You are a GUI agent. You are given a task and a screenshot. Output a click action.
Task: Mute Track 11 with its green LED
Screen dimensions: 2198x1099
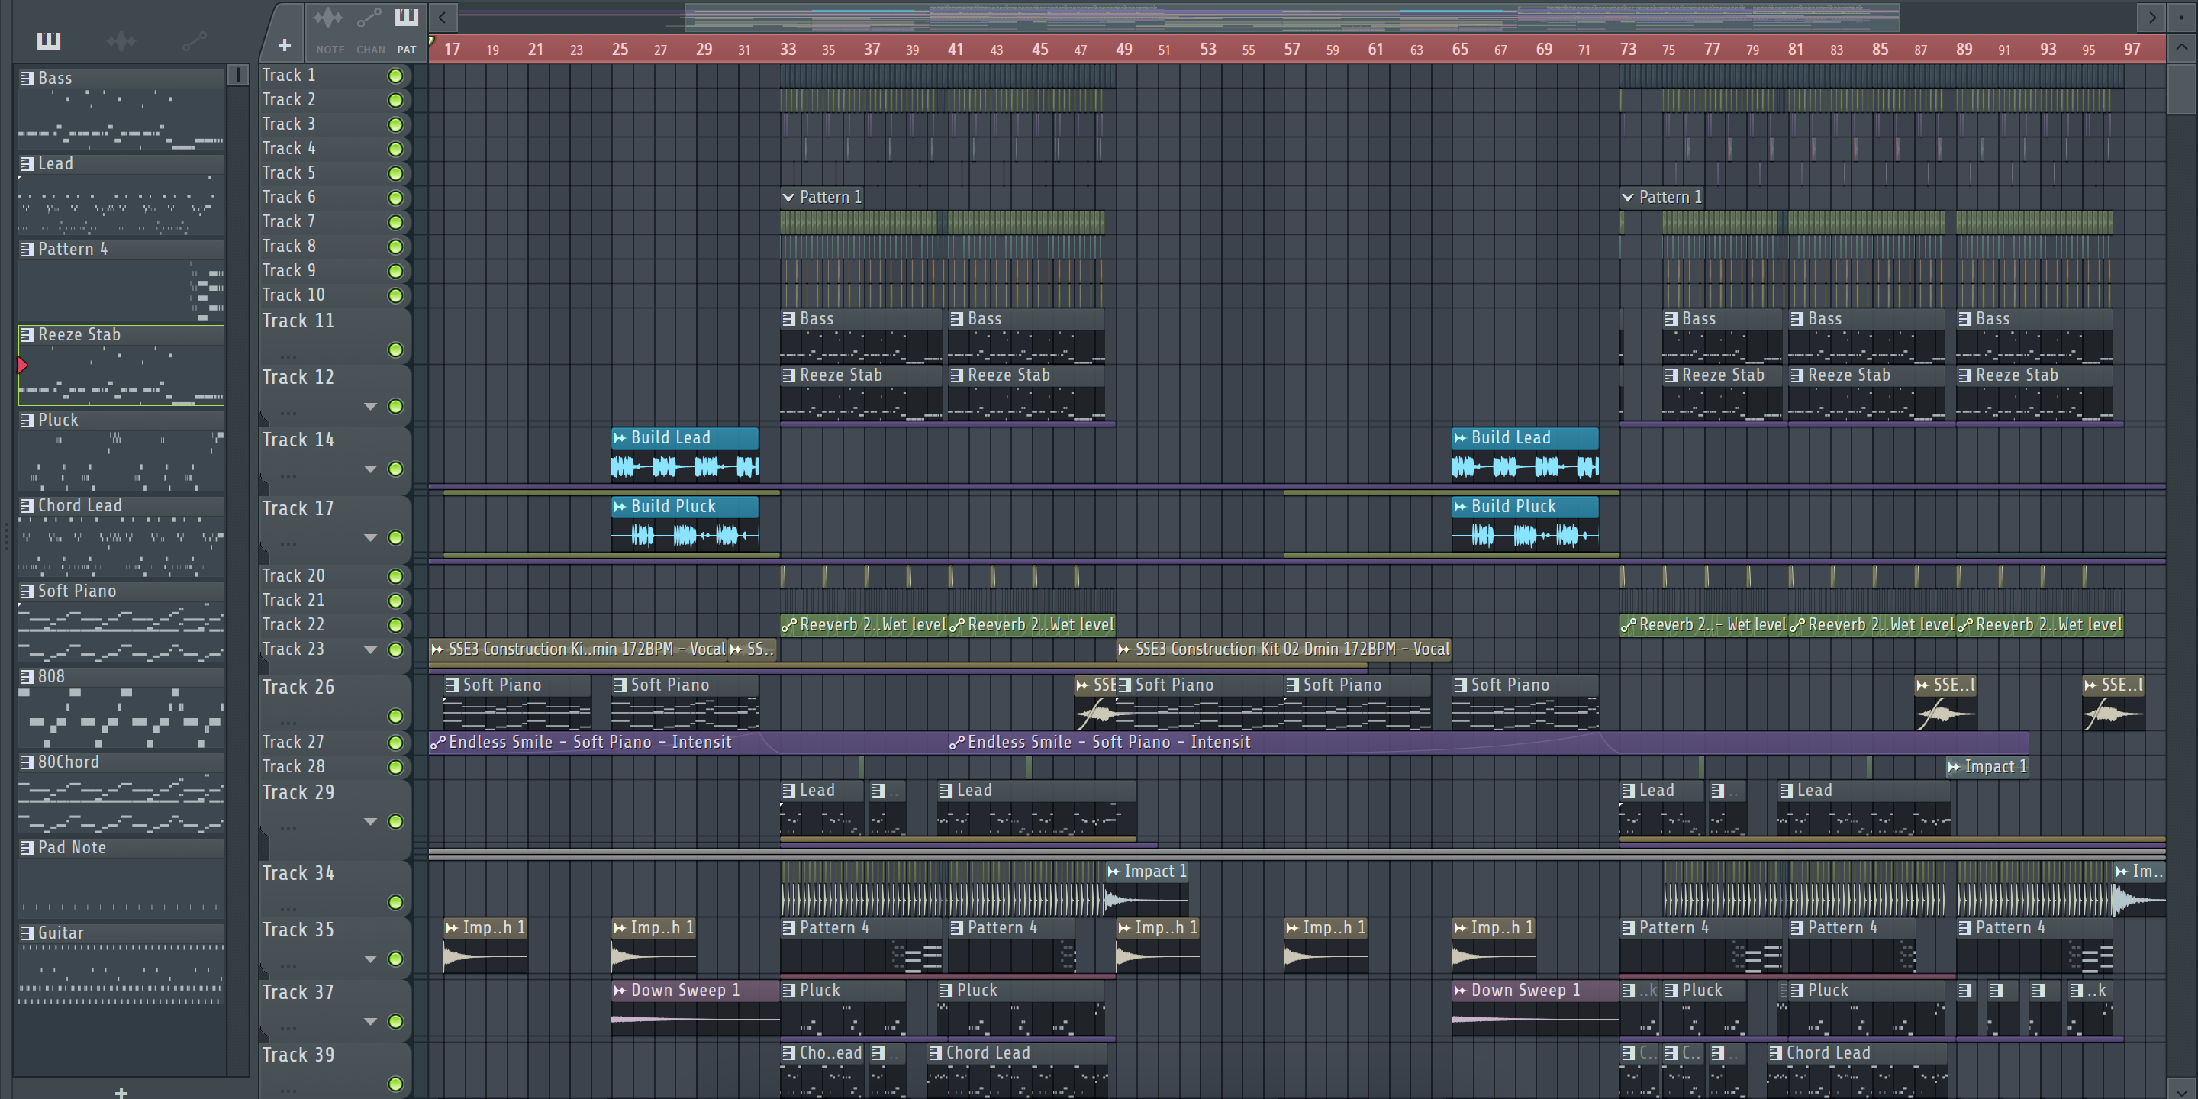pos(395,350)
